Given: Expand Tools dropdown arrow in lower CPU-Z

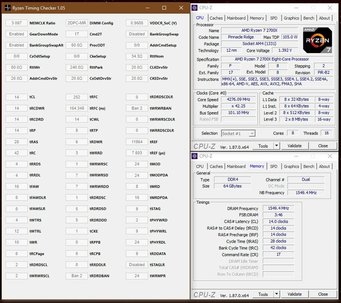Looking at the screenshot, I should click(x=277, y=294).
